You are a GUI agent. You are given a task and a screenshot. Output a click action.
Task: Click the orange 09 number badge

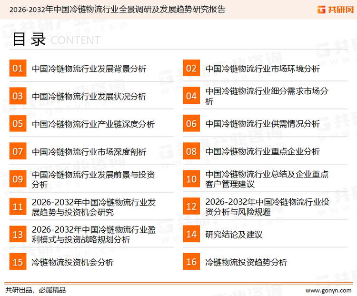click(x=18, y=179)
